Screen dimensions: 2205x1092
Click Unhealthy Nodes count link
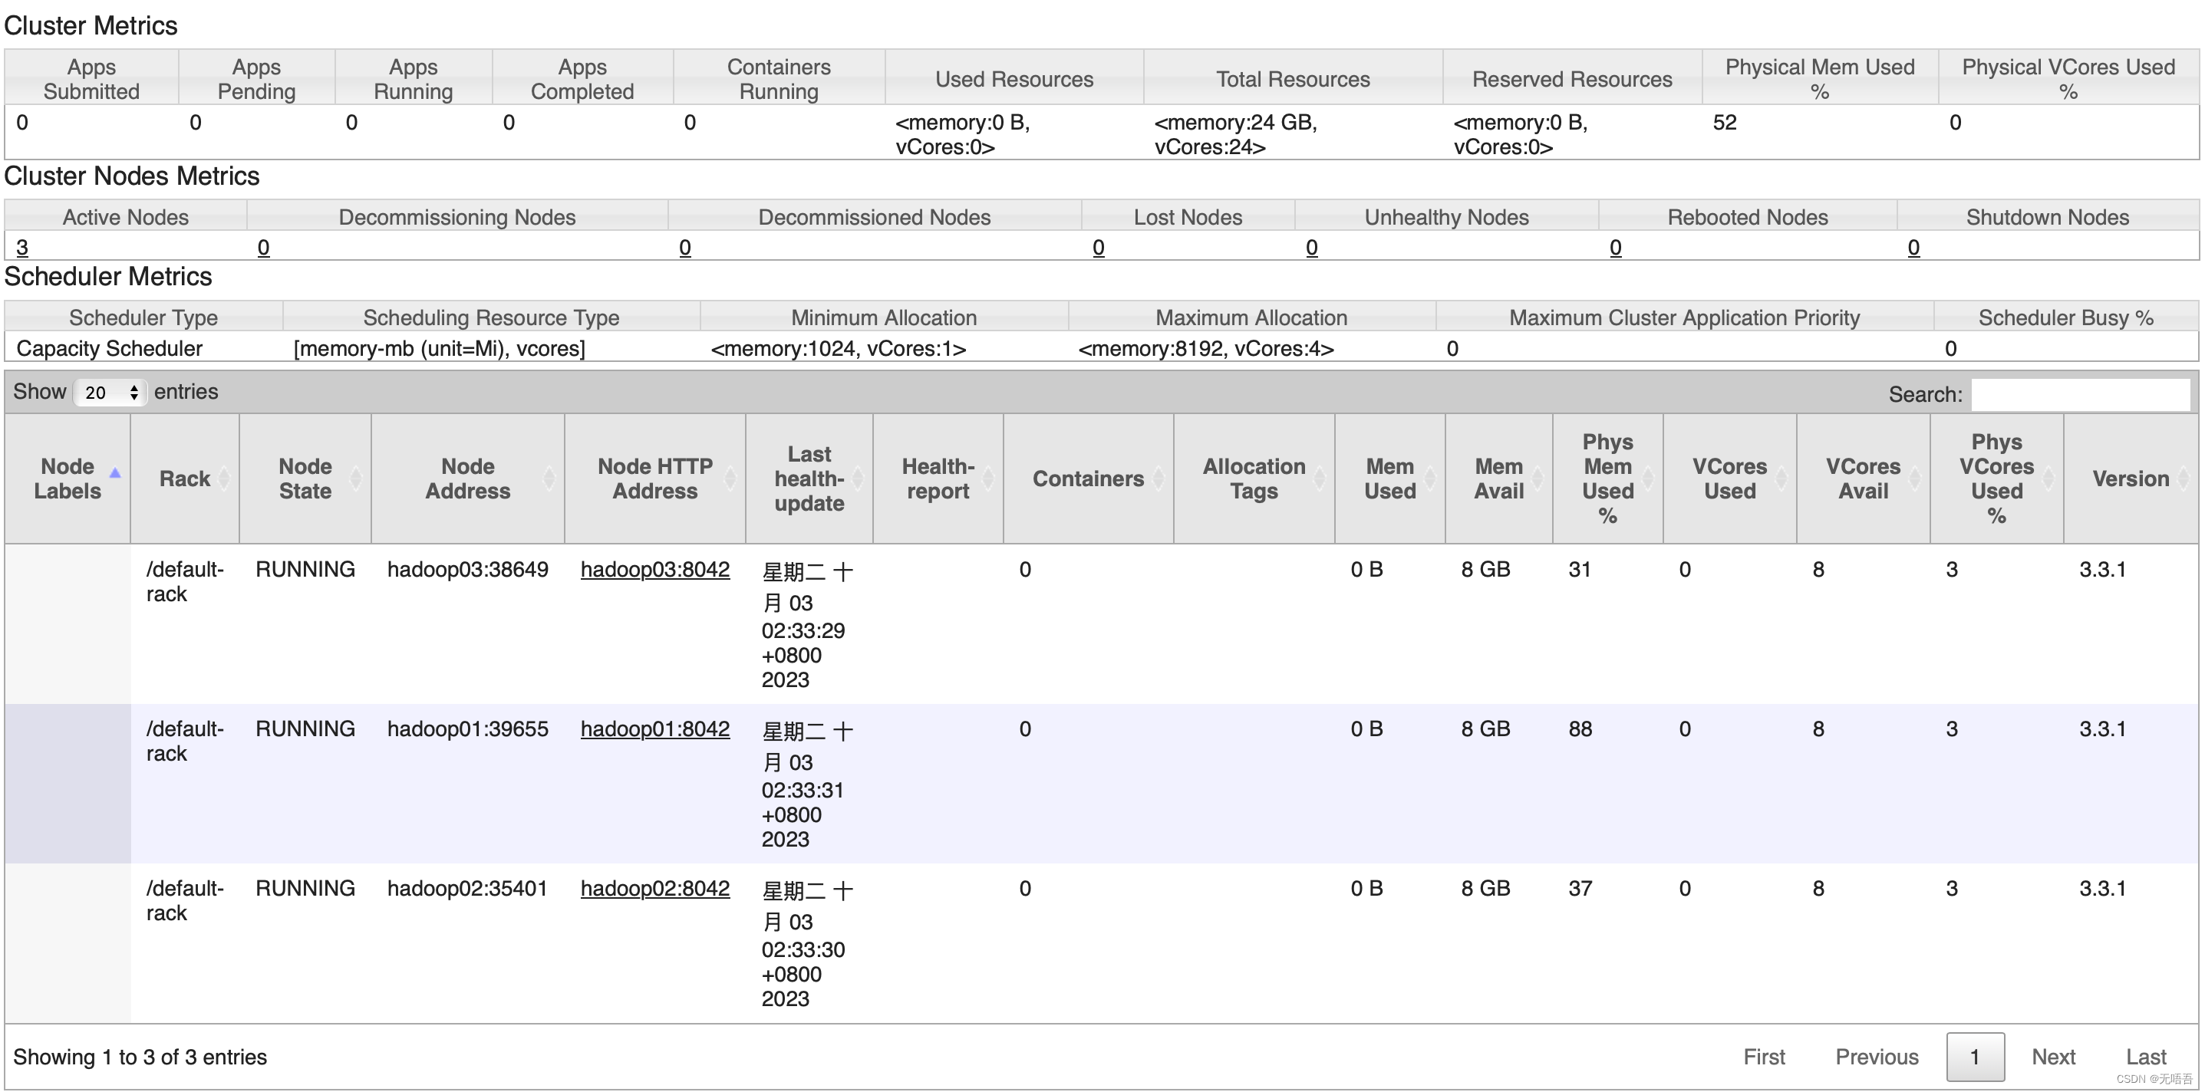(x=1311, y=248)
